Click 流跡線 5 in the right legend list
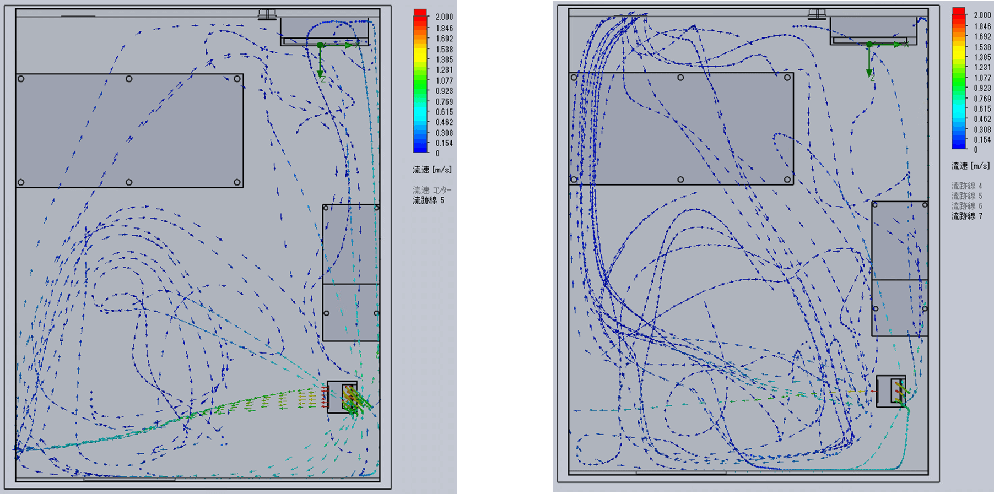 [x=966, y=196]
